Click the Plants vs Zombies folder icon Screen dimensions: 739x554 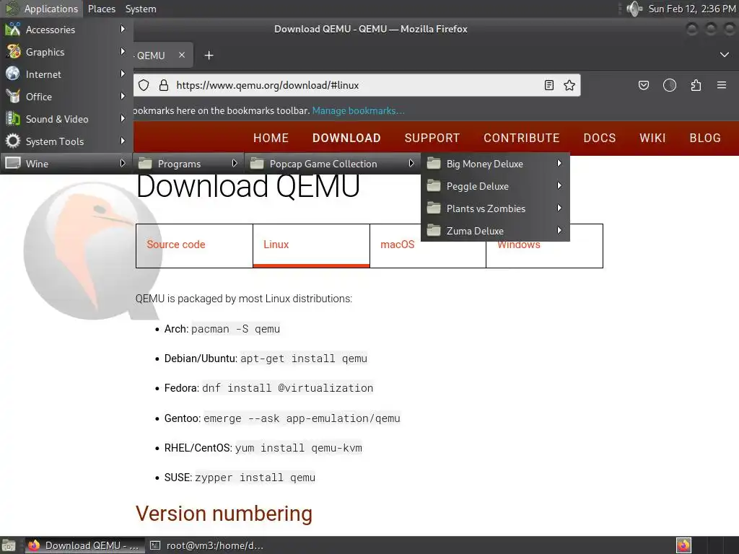pyautogui.click(x=434, y=208)
